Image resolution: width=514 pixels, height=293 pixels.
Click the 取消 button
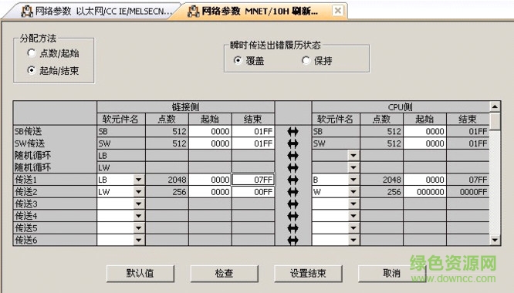(392, 273)
